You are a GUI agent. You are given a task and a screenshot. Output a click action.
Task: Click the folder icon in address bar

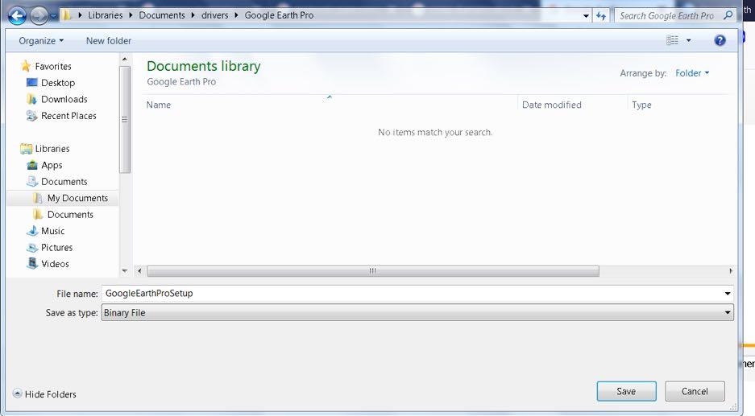[66, 15]
